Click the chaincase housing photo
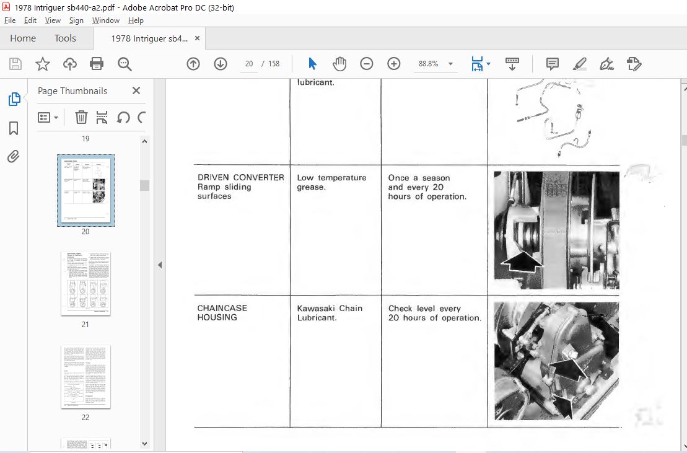687x453 pixels. coord(556,361)
